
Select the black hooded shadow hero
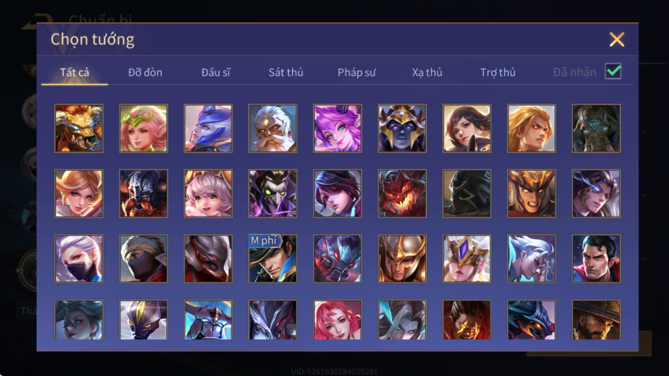click(x=467, y=194)
